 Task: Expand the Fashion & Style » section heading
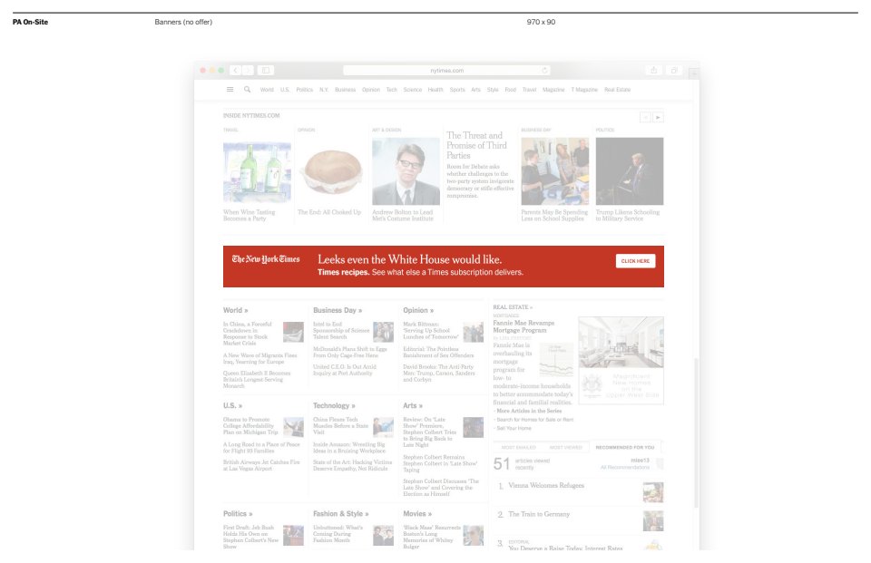340,514
